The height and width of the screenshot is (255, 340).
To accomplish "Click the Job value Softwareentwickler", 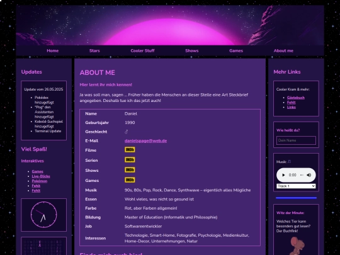I will tap(143, 226).
